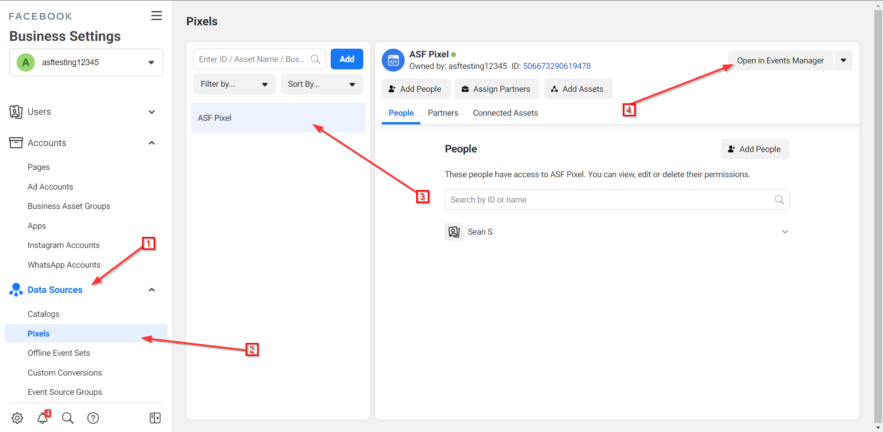Switch to the Partners tab
Screen dimensions: 883x432
[x=443, y=113]
